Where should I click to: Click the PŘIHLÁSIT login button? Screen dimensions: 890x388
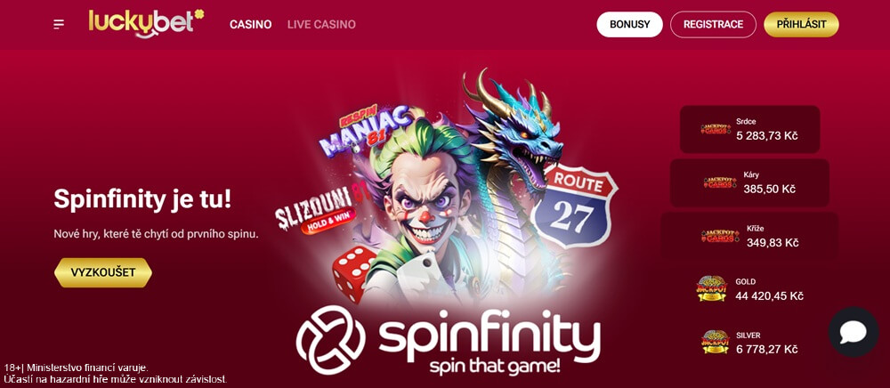tap(801, 24)
